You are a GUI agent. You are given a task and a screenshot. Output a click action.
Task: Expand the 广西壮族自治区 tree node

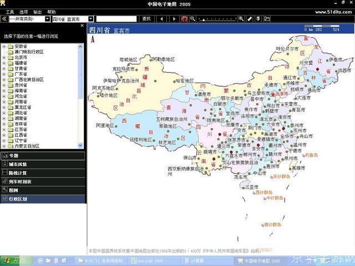pyautogui.click(x=4, y=80)
